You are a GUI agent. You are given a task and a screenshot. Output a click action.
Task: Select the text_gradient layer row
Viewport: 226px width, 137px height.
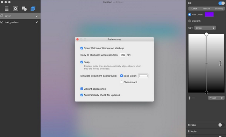20,22
